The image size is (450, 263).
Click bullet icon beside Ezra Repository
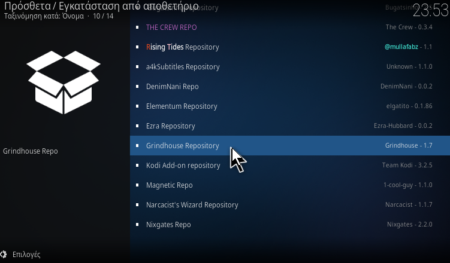pos(137,126)
